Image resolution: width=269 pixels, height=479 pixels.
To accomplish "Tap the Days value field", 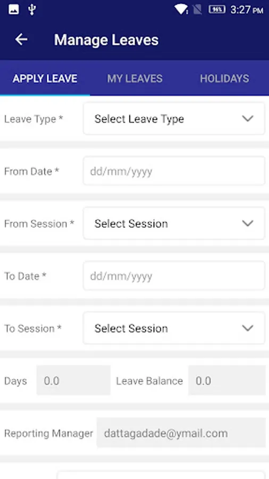I will pos(73,381).
